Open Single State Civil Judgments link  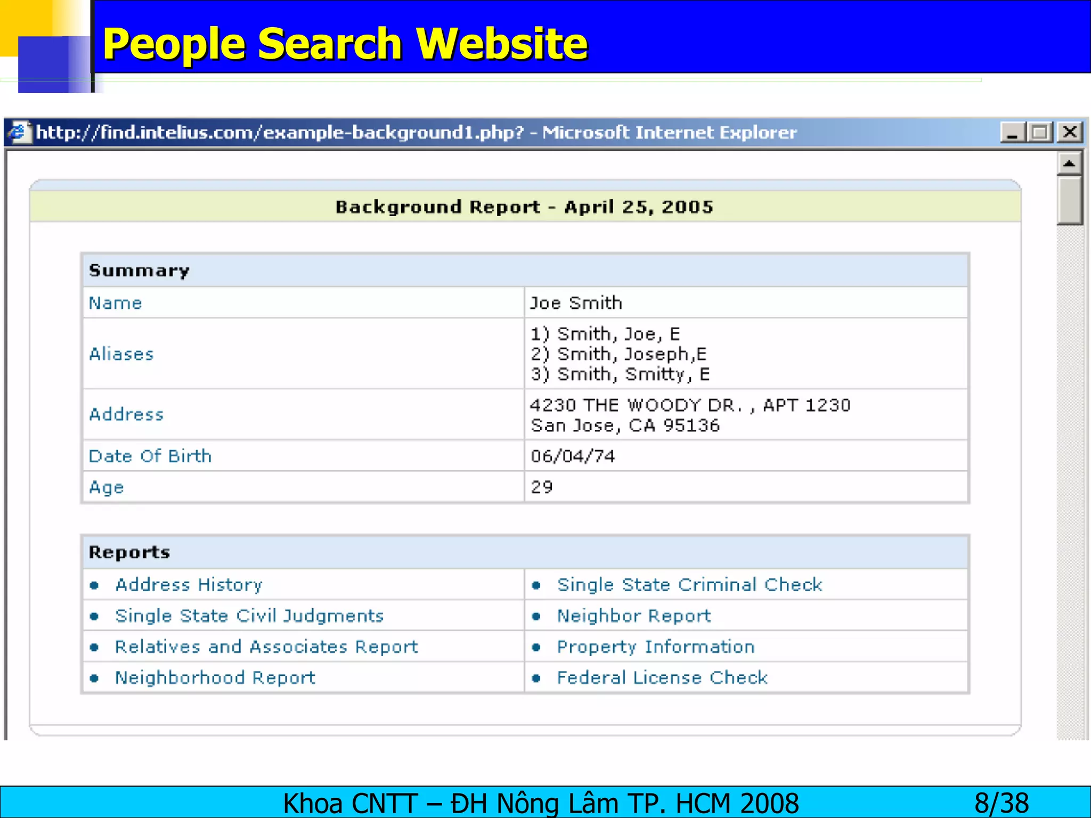pos(249,616)
